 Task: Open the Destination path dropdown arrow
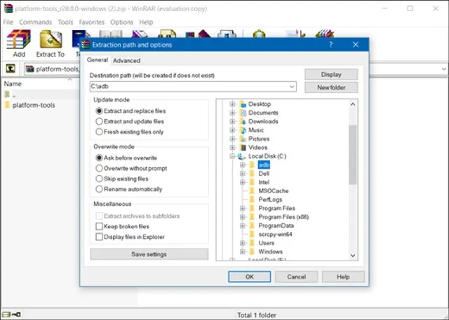tap(292, 87)
